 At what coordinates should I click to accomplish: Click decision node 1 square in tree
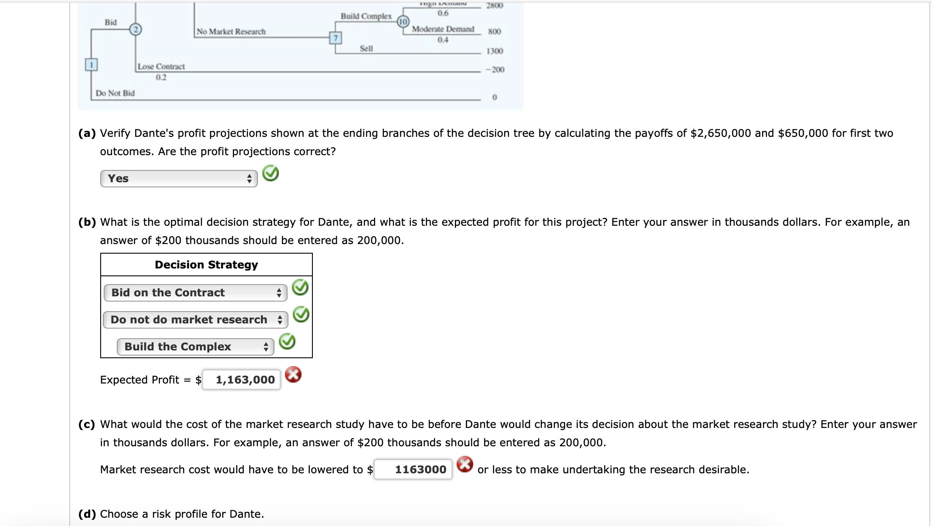(x=91, y=65)
